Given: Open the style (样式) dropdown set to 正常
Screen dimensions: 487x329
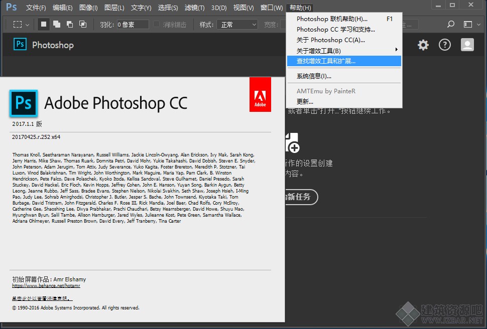Looking at the screenshot, I should (237, 25).
